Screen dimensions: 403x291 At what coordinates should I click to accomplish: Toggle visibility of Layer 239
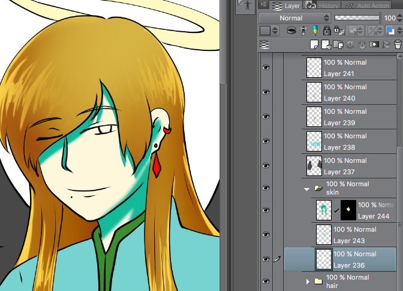click(266, 117)
